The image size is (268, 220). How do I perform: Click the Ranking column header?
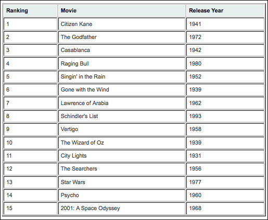click(x=31, y=10)
